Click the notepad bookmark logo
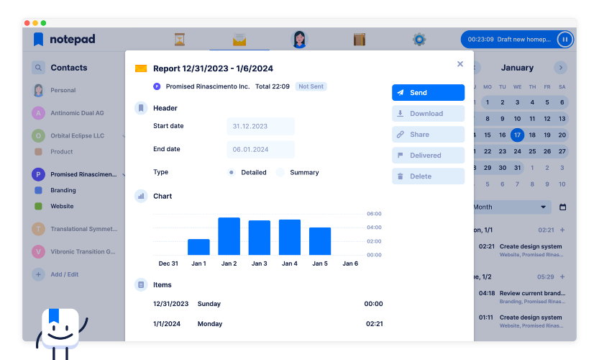Image resolution: width=599 pixels, height=360 pixels. [x=38, y=39]
